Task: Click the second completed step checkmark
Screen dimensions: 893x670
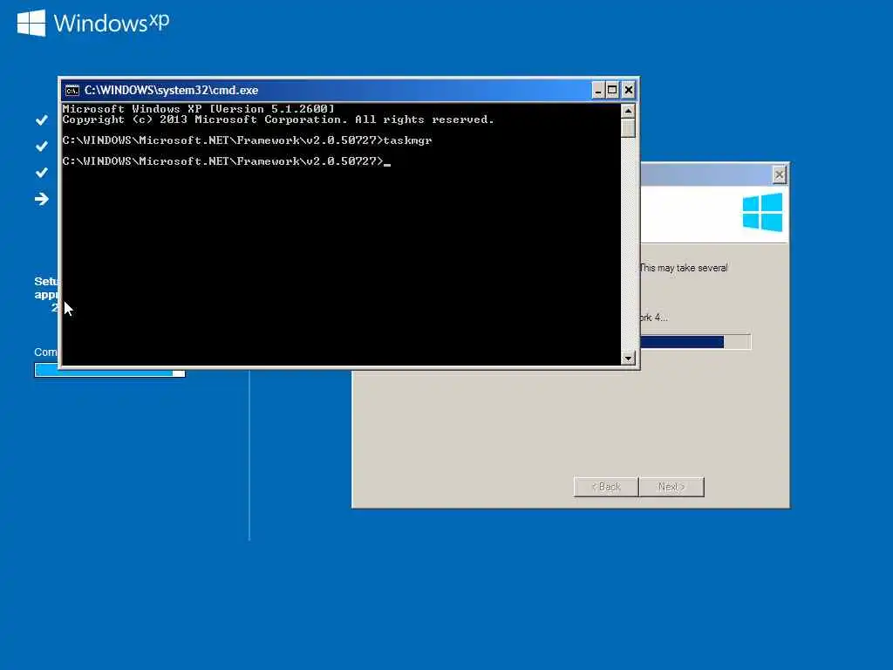Action: point(42,147)
